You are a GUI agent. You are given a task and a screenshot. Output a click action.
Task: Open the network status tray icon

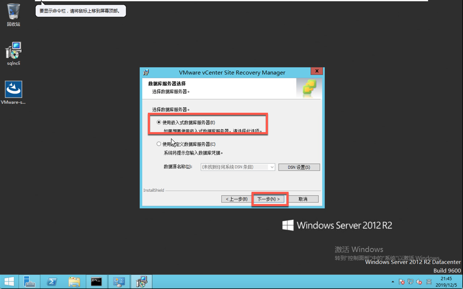(410, 282)
